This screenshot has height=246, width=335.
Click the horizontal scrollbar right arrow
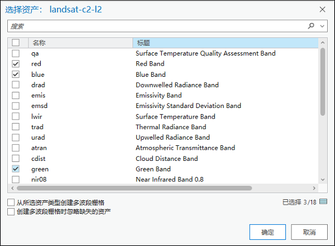315,188
